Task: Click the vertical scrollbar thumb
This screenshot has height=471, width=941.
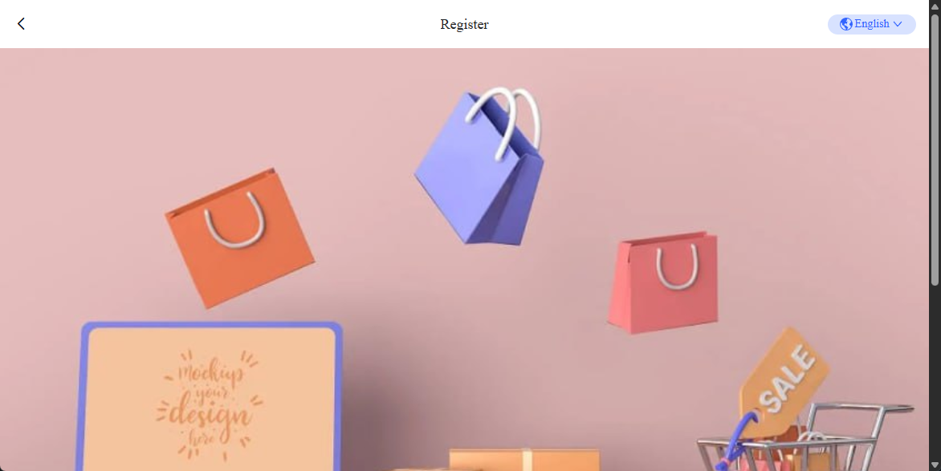Action: coord(935,148)
